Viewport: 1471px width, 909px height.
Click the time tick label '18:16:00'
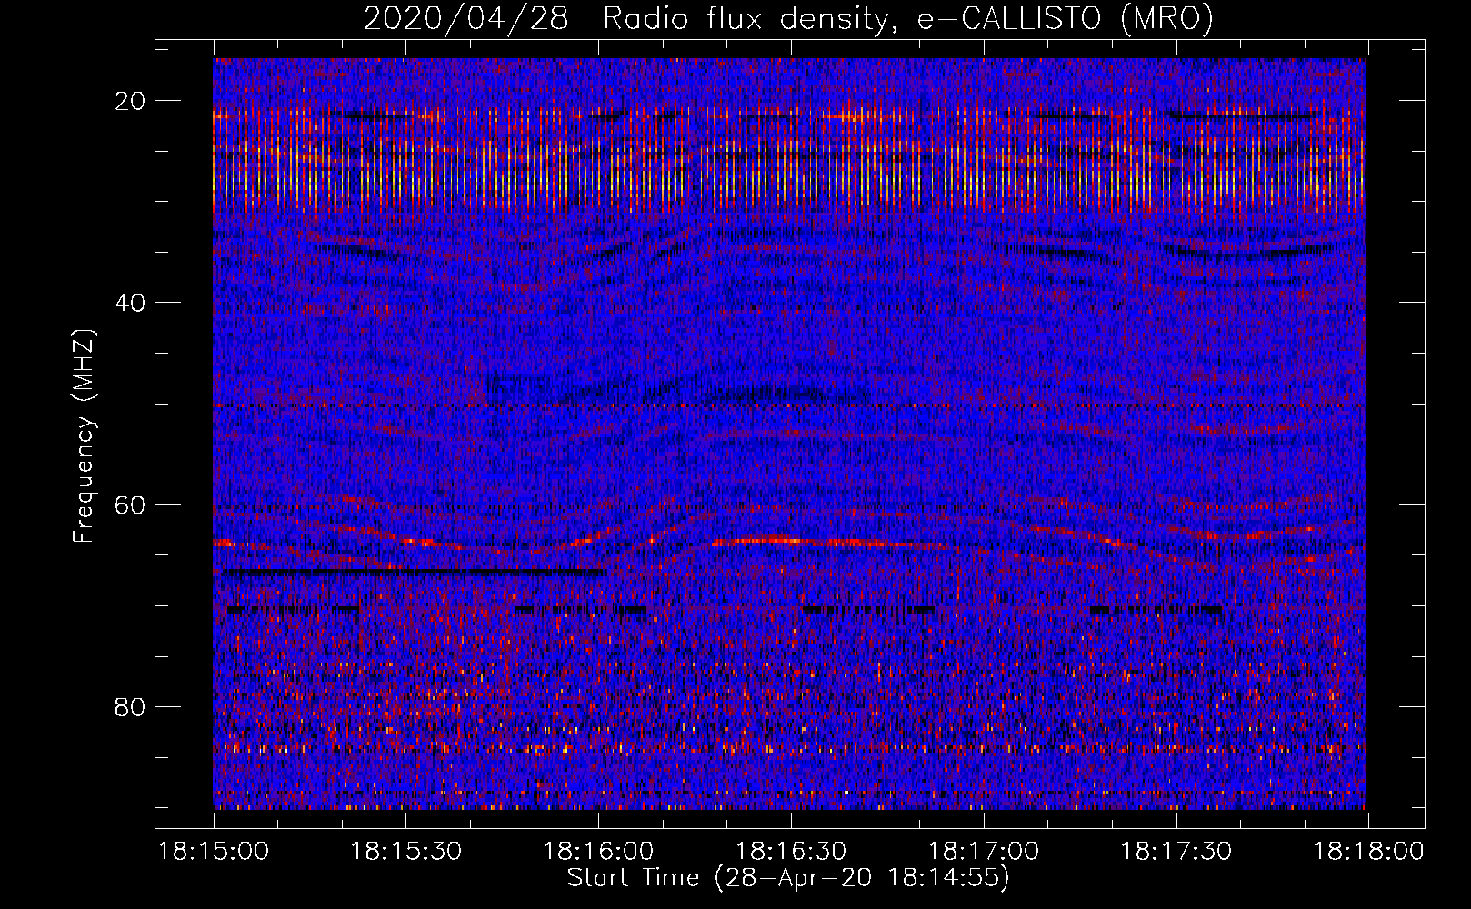(598, 852)
